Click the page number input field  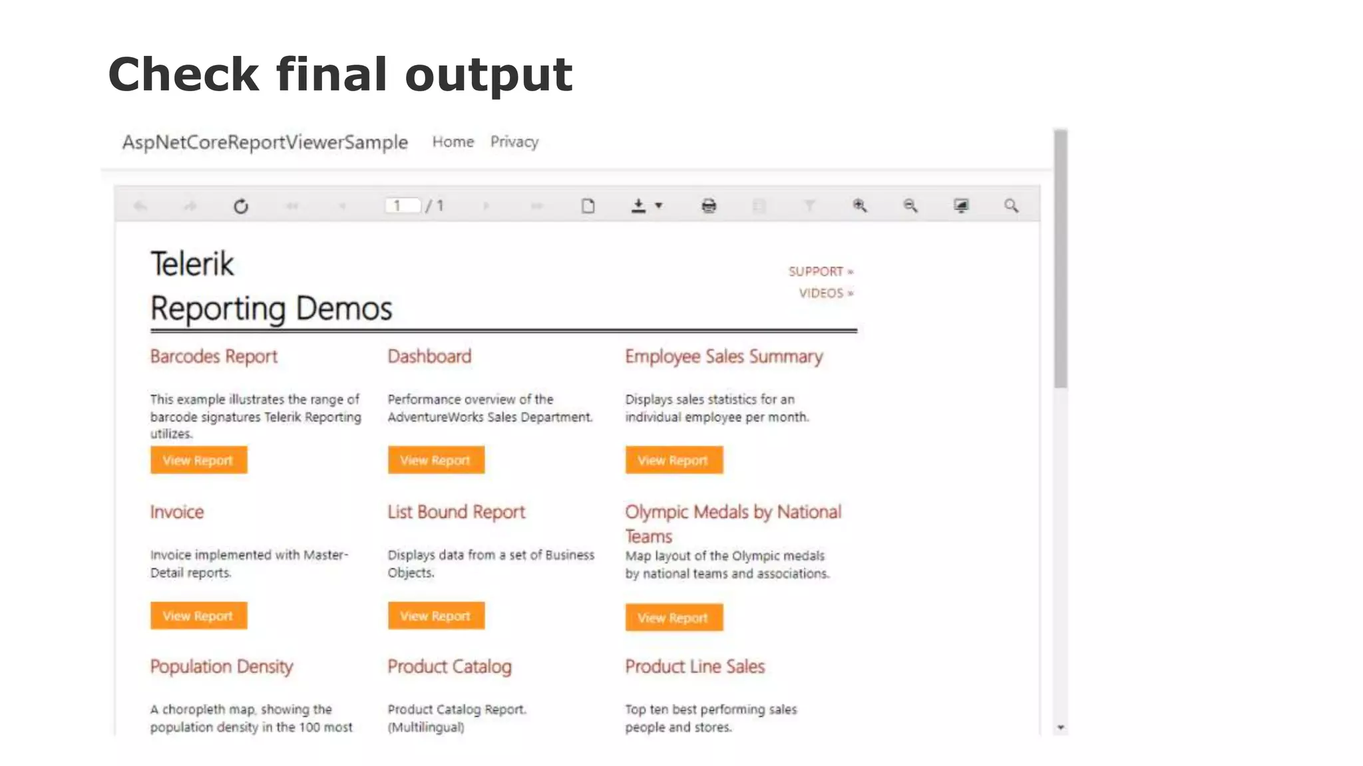pyautogui.click(x=403, y=205)
